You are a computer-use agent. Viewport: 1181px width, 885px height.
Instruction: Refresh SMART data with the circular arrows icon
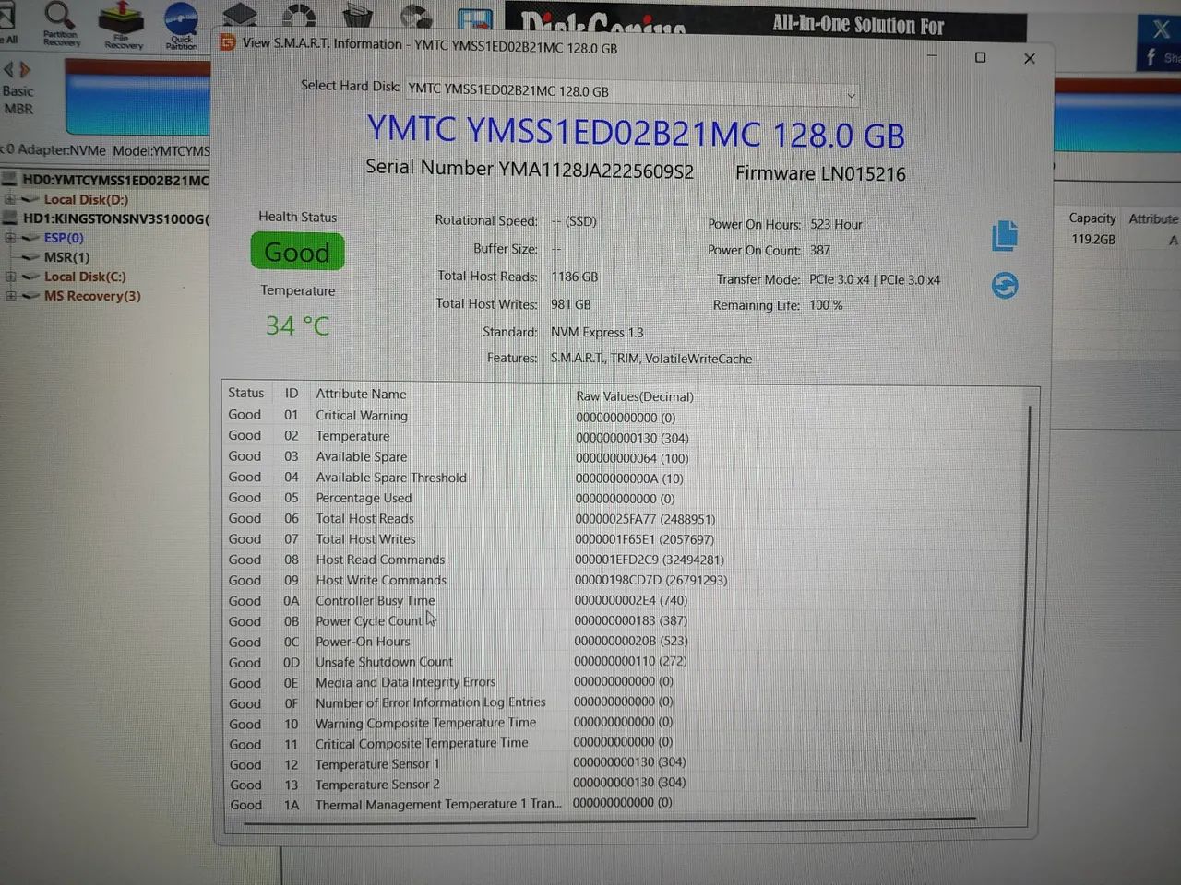pos(1005,286)
